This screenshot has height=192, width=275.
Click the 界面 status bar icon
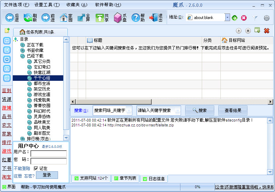[x=4, y=187]
